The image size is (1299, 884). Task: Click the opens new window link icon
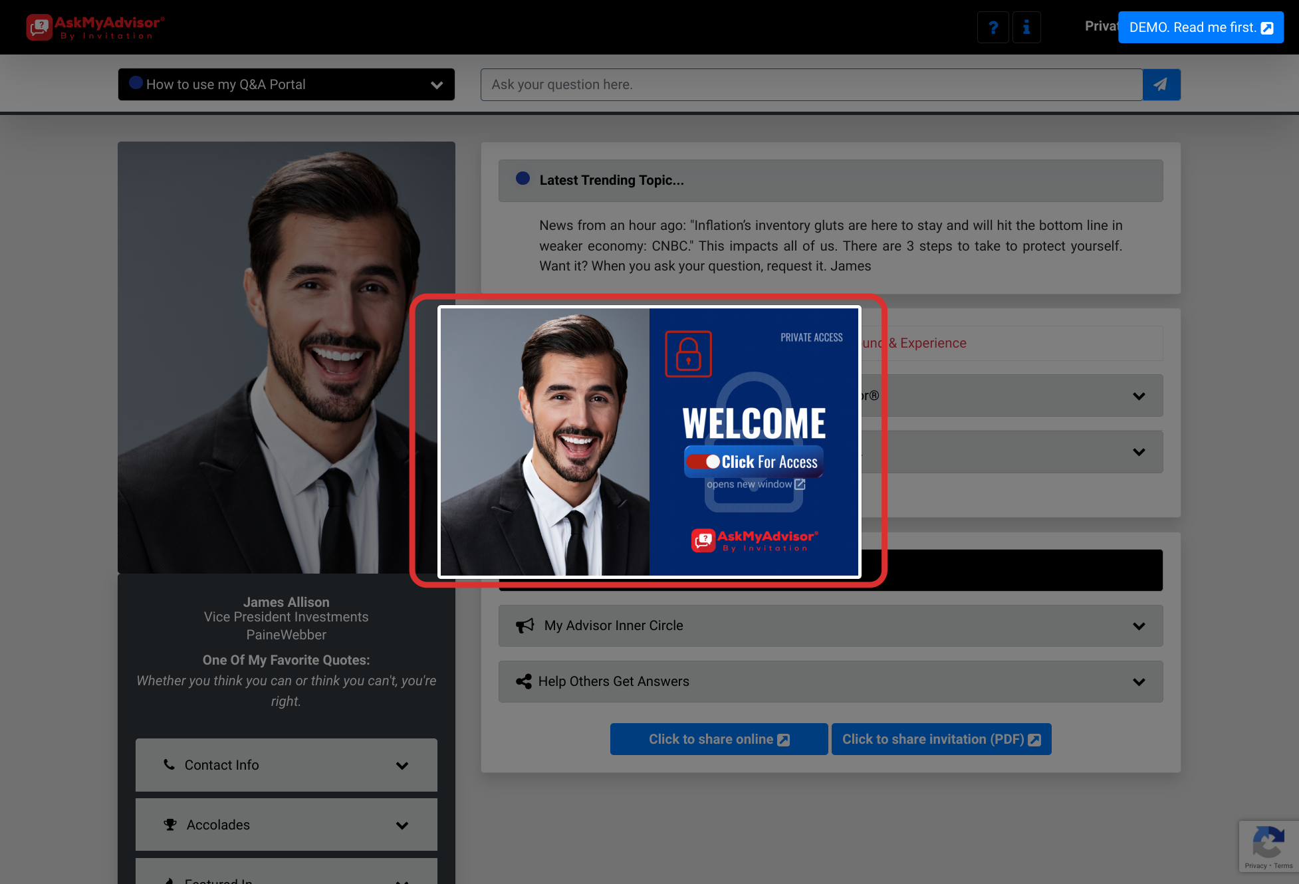pyautogui.click(x=800, y=485)
